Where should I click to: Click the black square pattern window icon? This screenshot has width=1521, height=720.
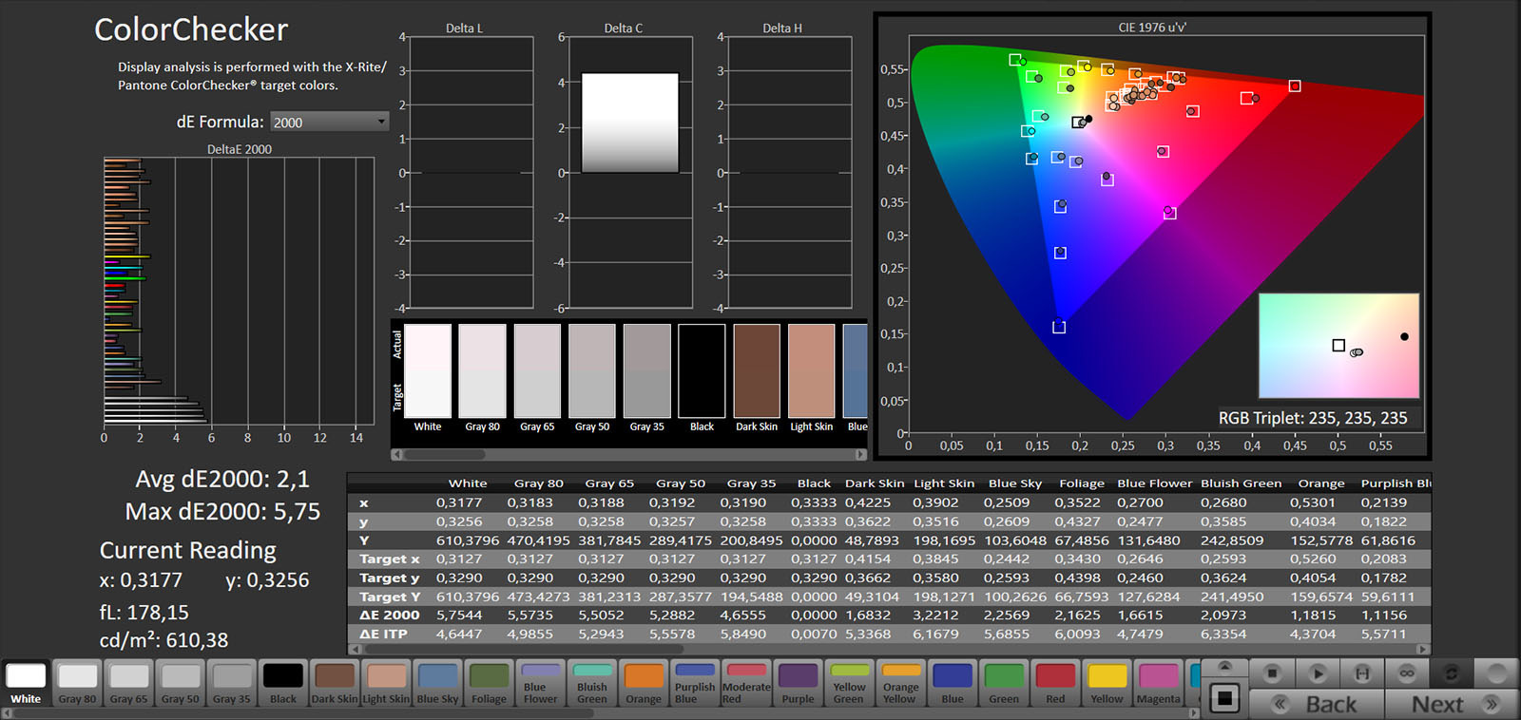1224,699
